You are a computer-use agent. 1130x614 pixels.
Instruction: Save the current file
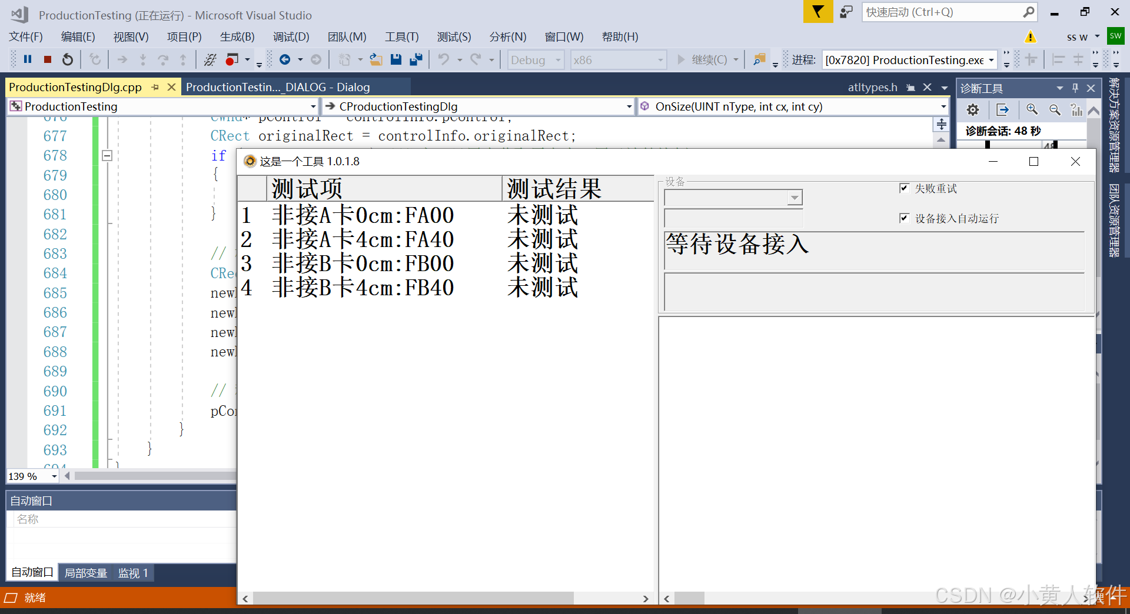396,59
